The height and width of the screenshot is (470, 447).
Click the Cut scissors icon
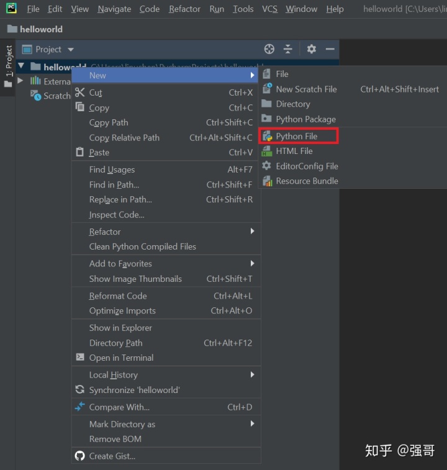79,93
